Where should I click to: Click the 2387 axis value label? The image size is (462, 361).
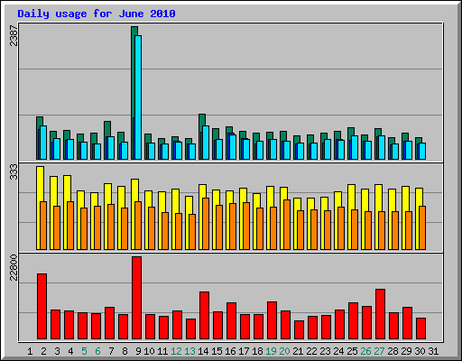(x=14, y=36)
